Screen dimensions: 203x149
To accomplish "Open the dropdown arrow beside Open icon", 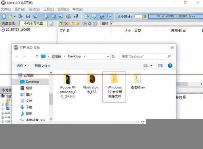I will click(x=15, y=17).
